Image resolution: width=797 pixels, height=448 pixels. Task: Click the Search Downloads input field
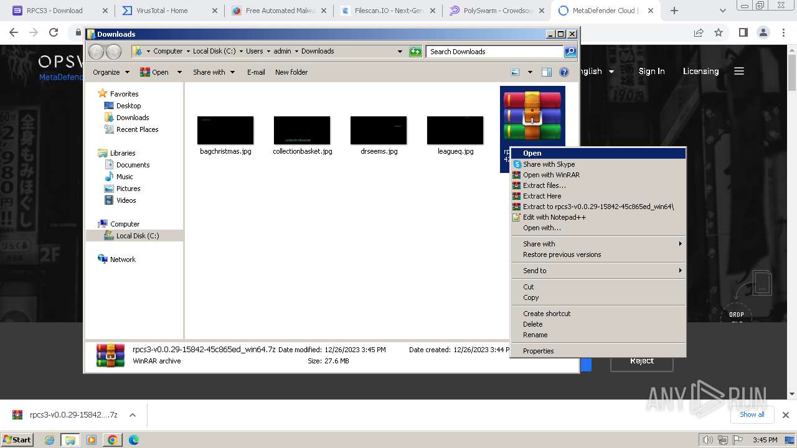(495, 52)
